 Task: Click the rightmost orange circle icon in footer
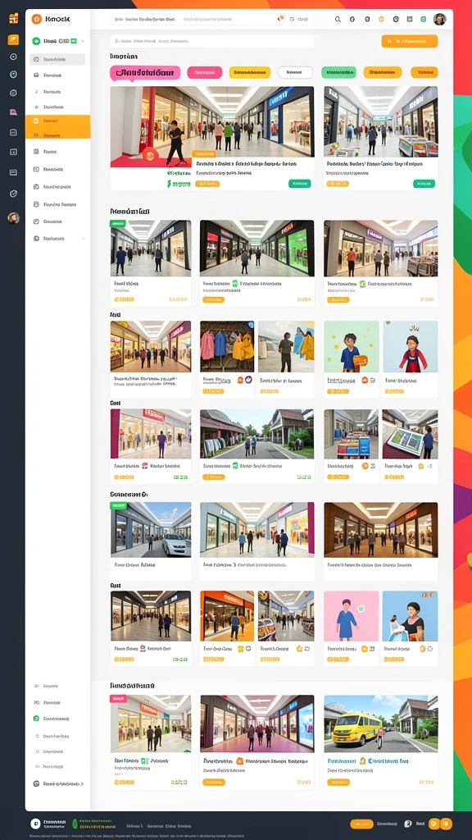point(447,824)
